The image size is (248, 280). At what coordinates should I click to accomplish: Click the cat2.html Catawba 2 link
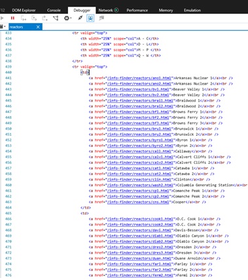coord(139,174)
